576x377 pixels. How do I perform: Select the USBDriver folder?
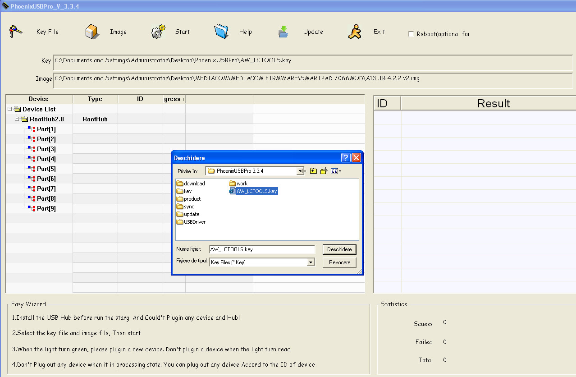191,222
